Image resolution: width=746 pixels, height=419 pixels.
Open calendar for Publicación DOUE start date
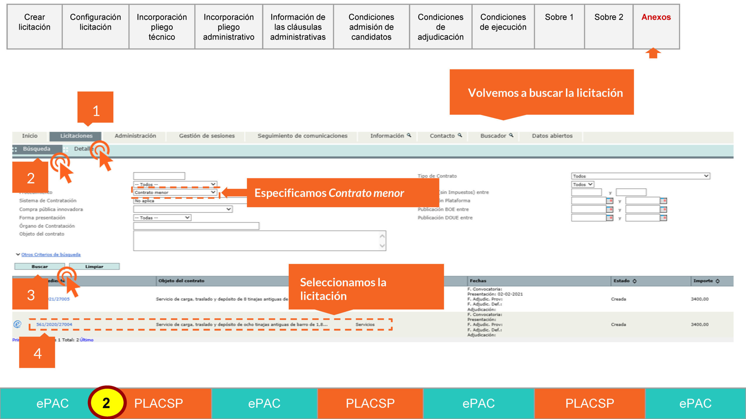[610, 218]
